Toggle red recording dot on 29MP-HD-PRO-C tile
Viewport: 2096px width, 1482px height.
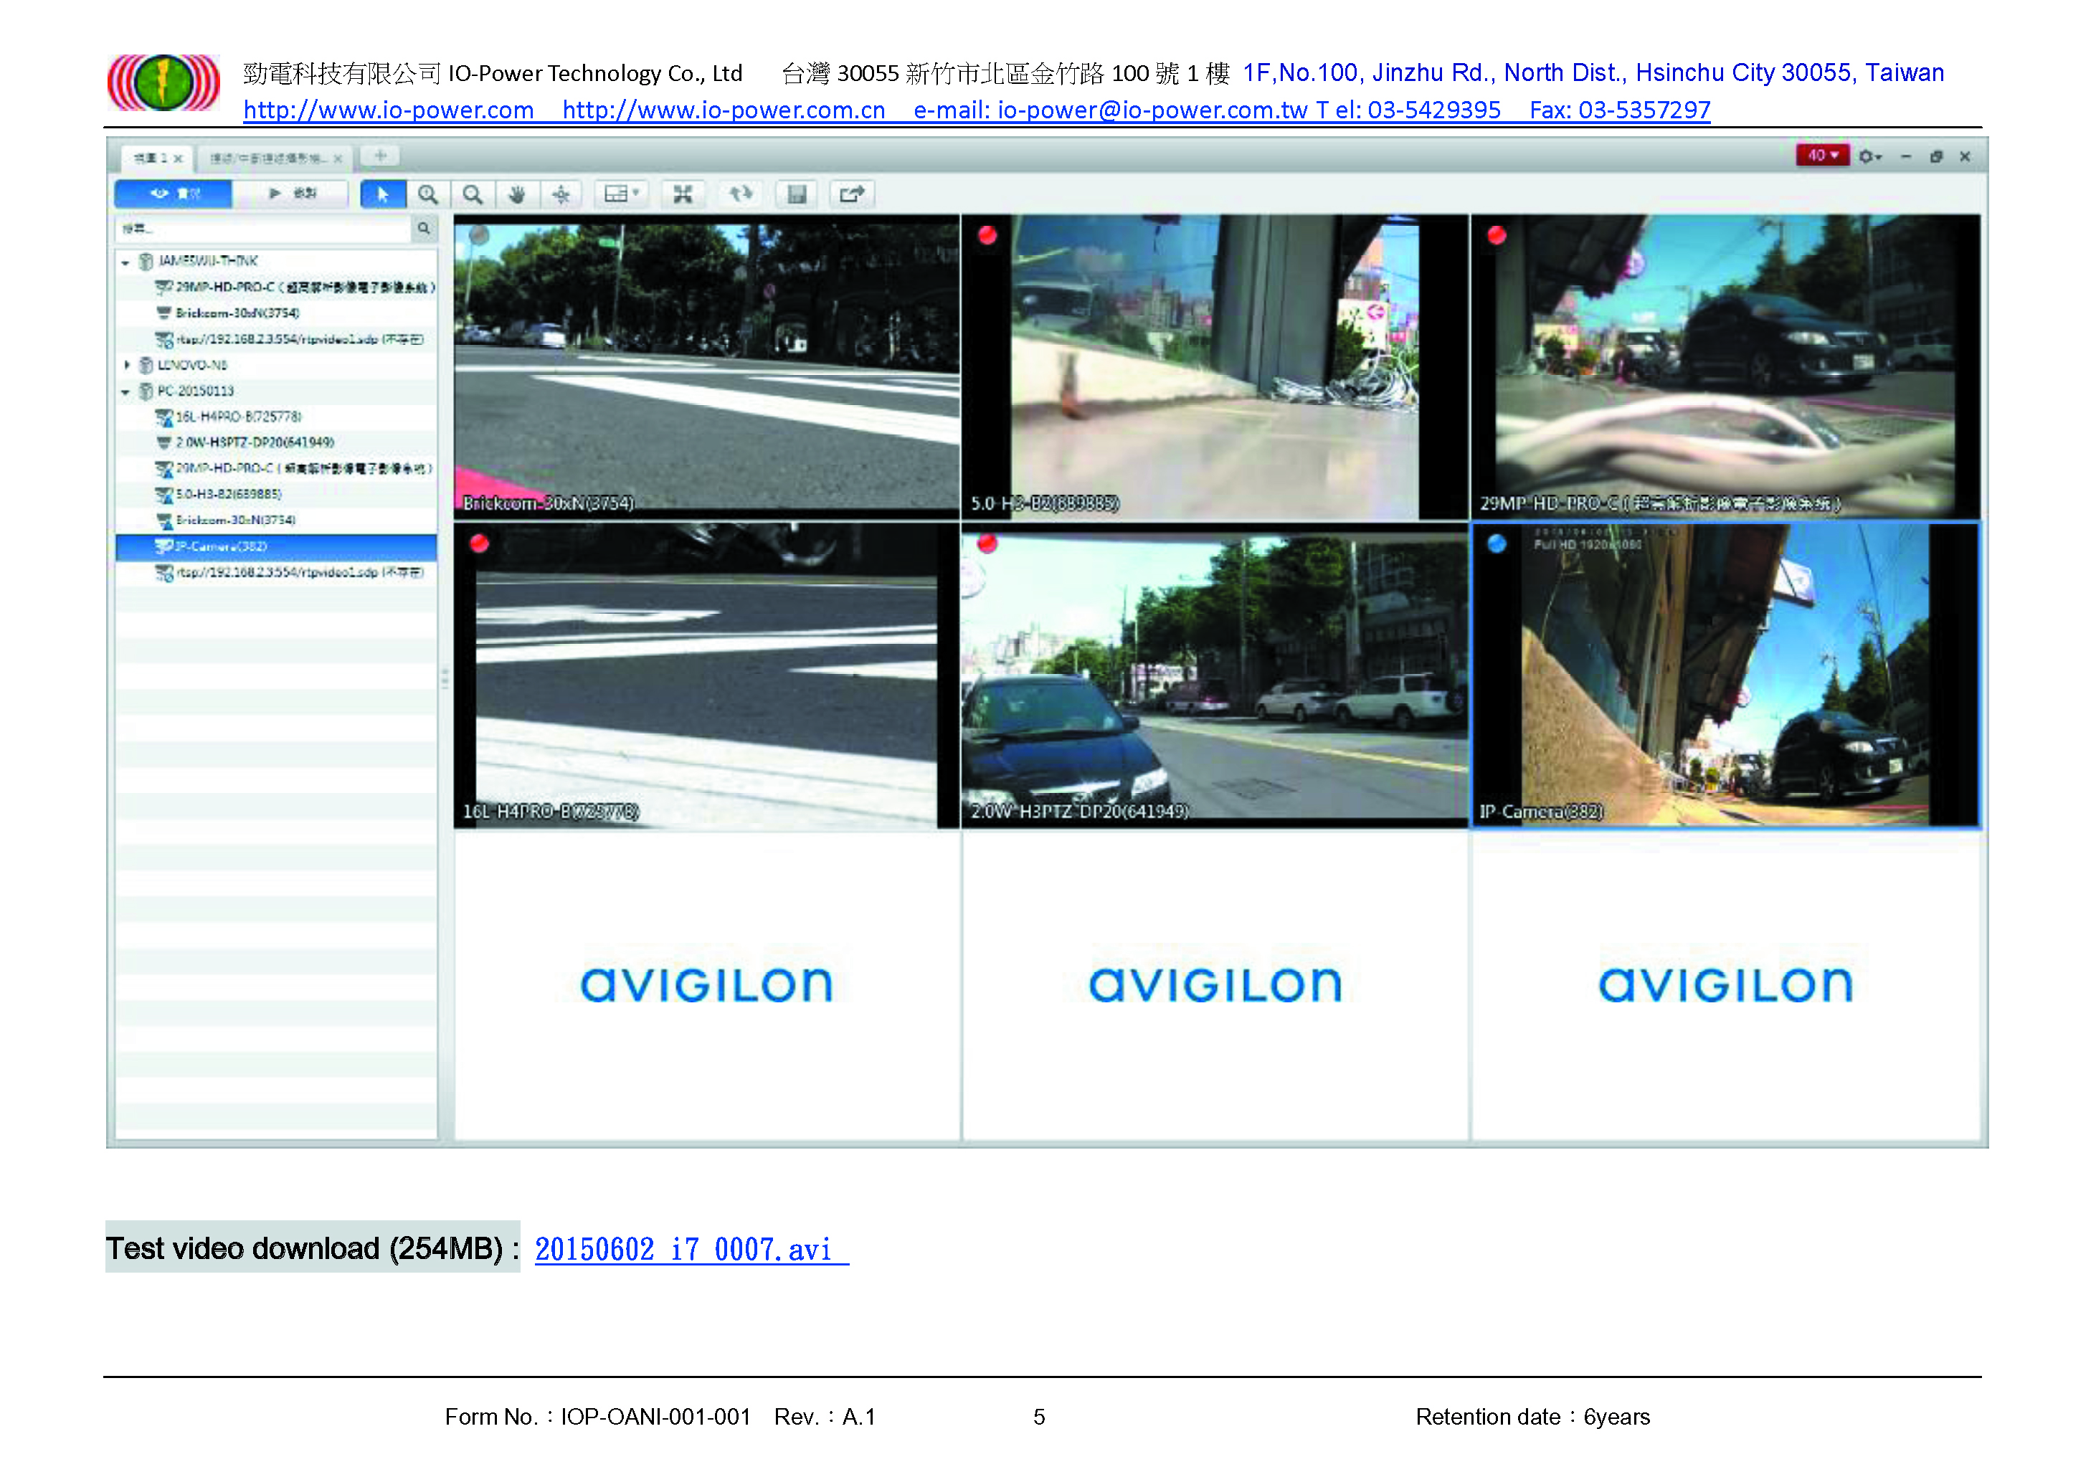(1497, 235)
